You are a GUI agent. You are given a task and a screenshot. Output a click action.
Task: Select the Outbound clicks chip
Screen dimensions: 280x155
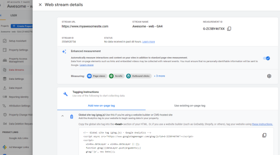coord(139,76)
